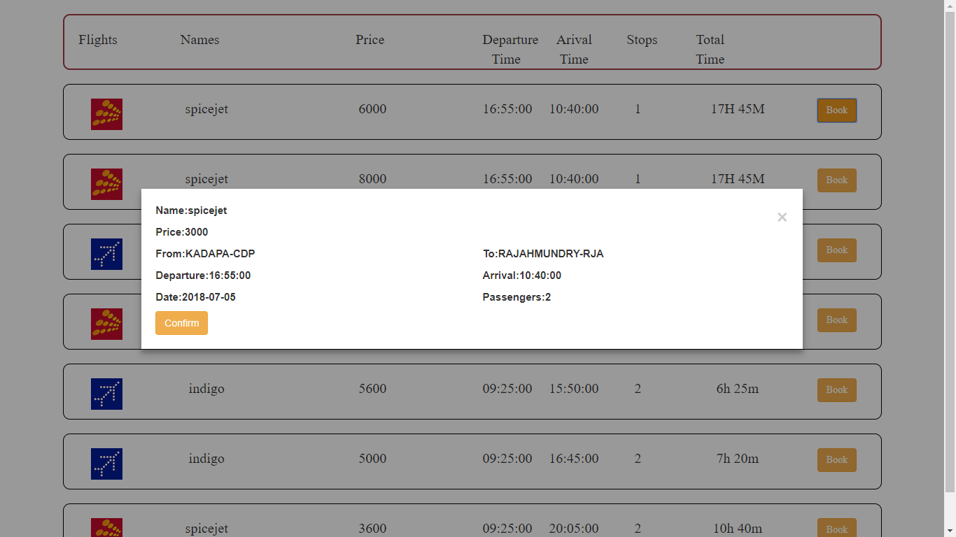The width and height of the screenshot is (956, 537).
Task: Select the IndiGo logo on the 5600 flight
Action: coord(106,394)
